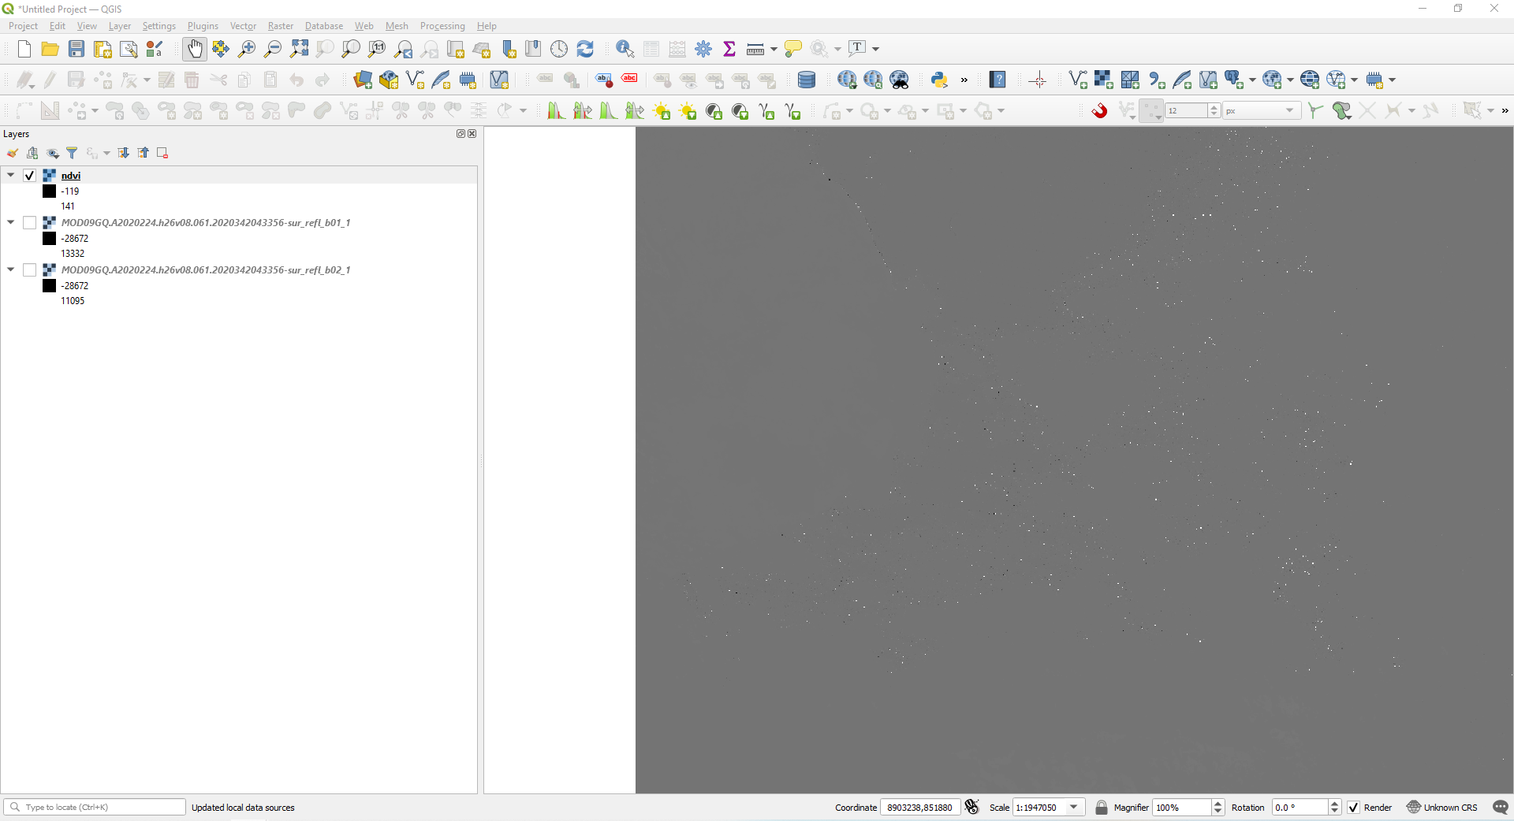The height and width of the screenshot is (821, 1514).
Task: Open the Layer Styling panel button
Action: (x=12, y=153)
